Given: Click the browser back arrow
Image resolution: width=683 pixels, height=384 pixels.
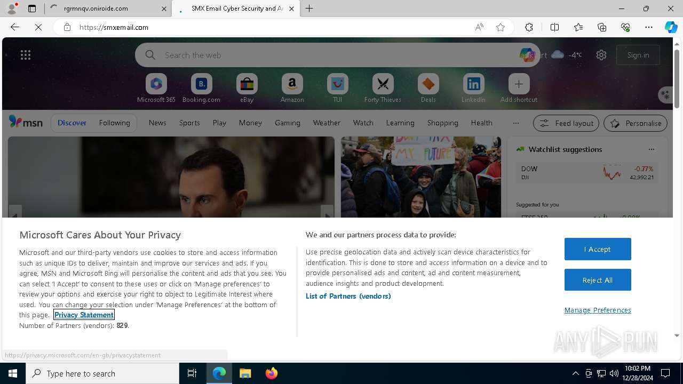Looking at the screenshot, I should 15,27.
